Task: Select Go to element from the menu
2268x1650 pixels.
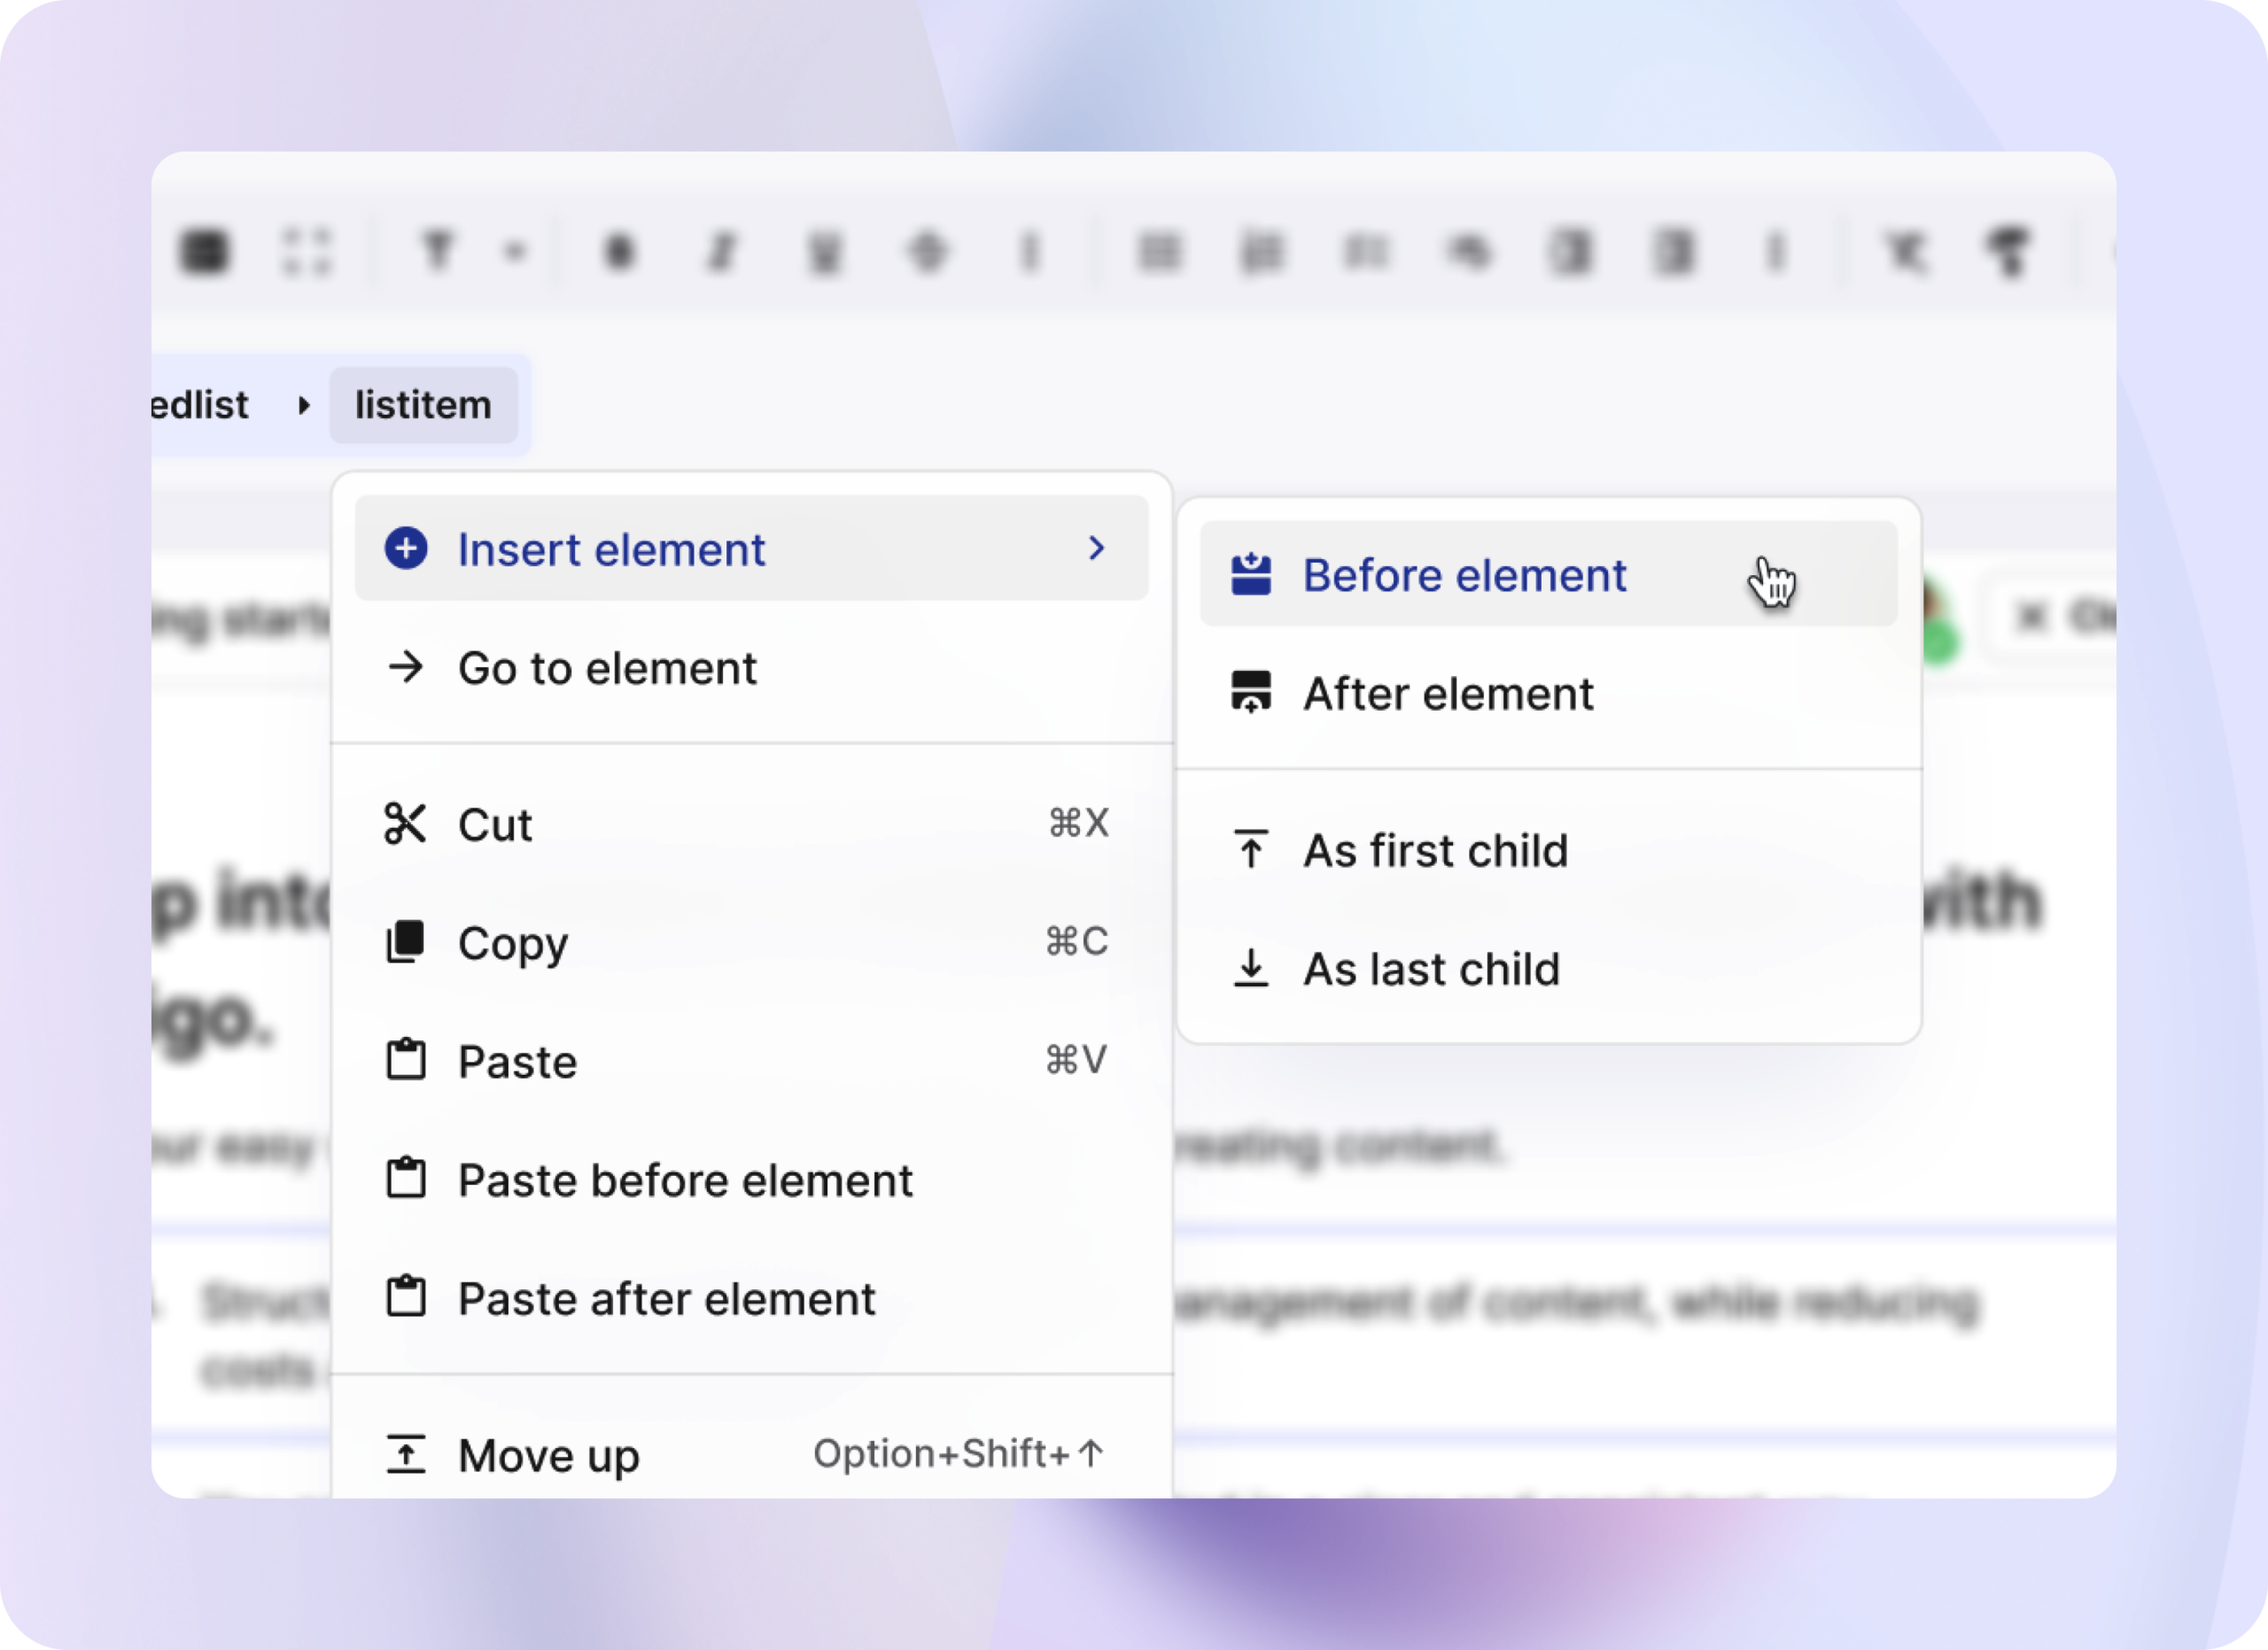Action: [x=606, y=668]
